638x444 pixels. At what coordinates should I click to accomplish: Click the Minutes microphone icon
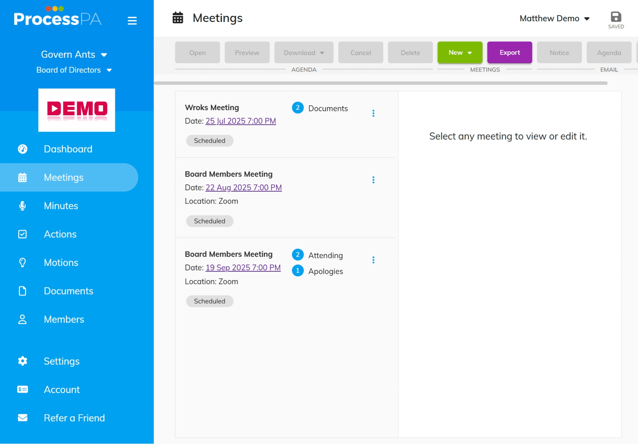22,206
